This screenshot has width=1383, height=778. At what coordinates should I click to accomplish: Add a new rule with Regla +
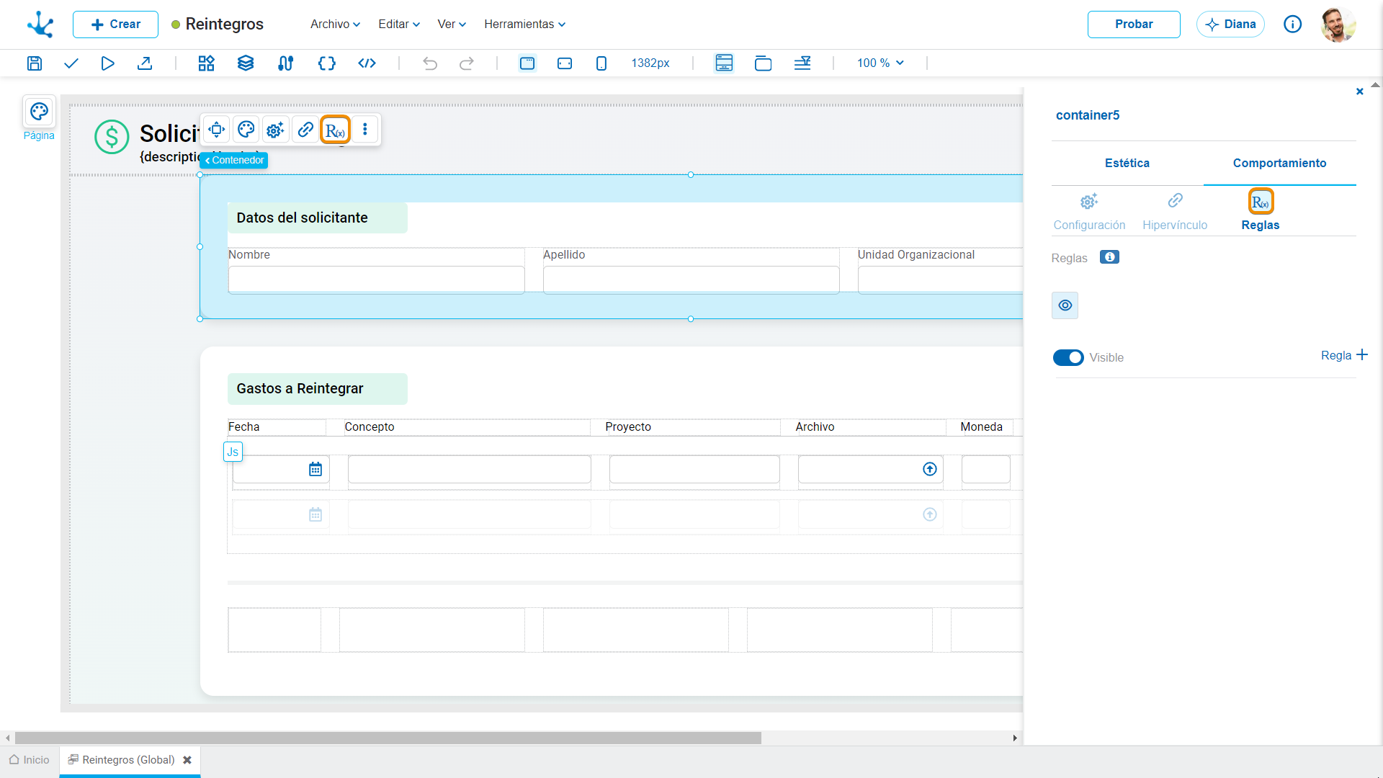[1344, 355]
